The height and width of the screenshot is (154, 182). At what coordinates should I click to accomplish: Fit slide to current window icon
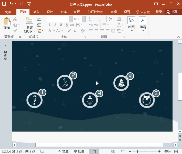[x=176, y=151]
